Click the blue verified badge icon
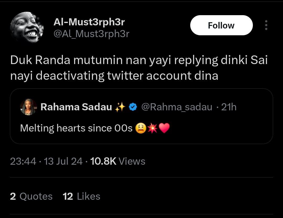The image size is (283, 218). [133, 107]
